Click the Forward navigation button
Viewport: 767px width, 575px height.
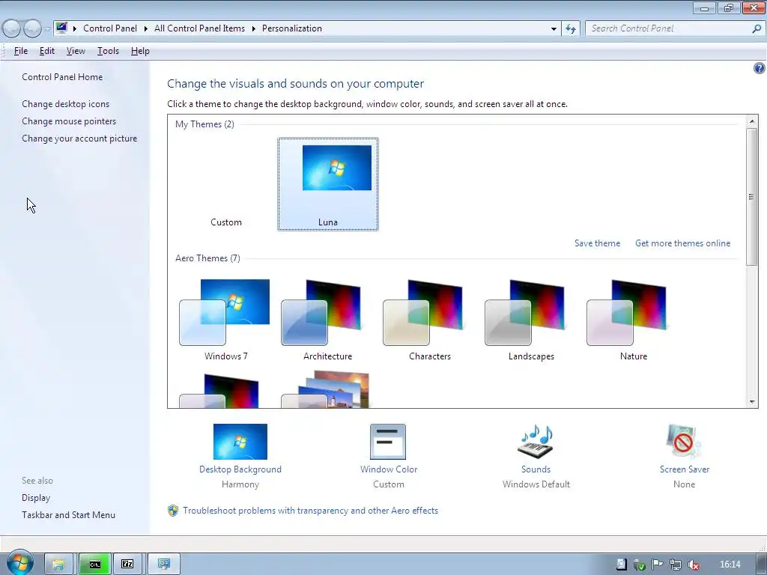pyautogui.click(x=32, y=28)
